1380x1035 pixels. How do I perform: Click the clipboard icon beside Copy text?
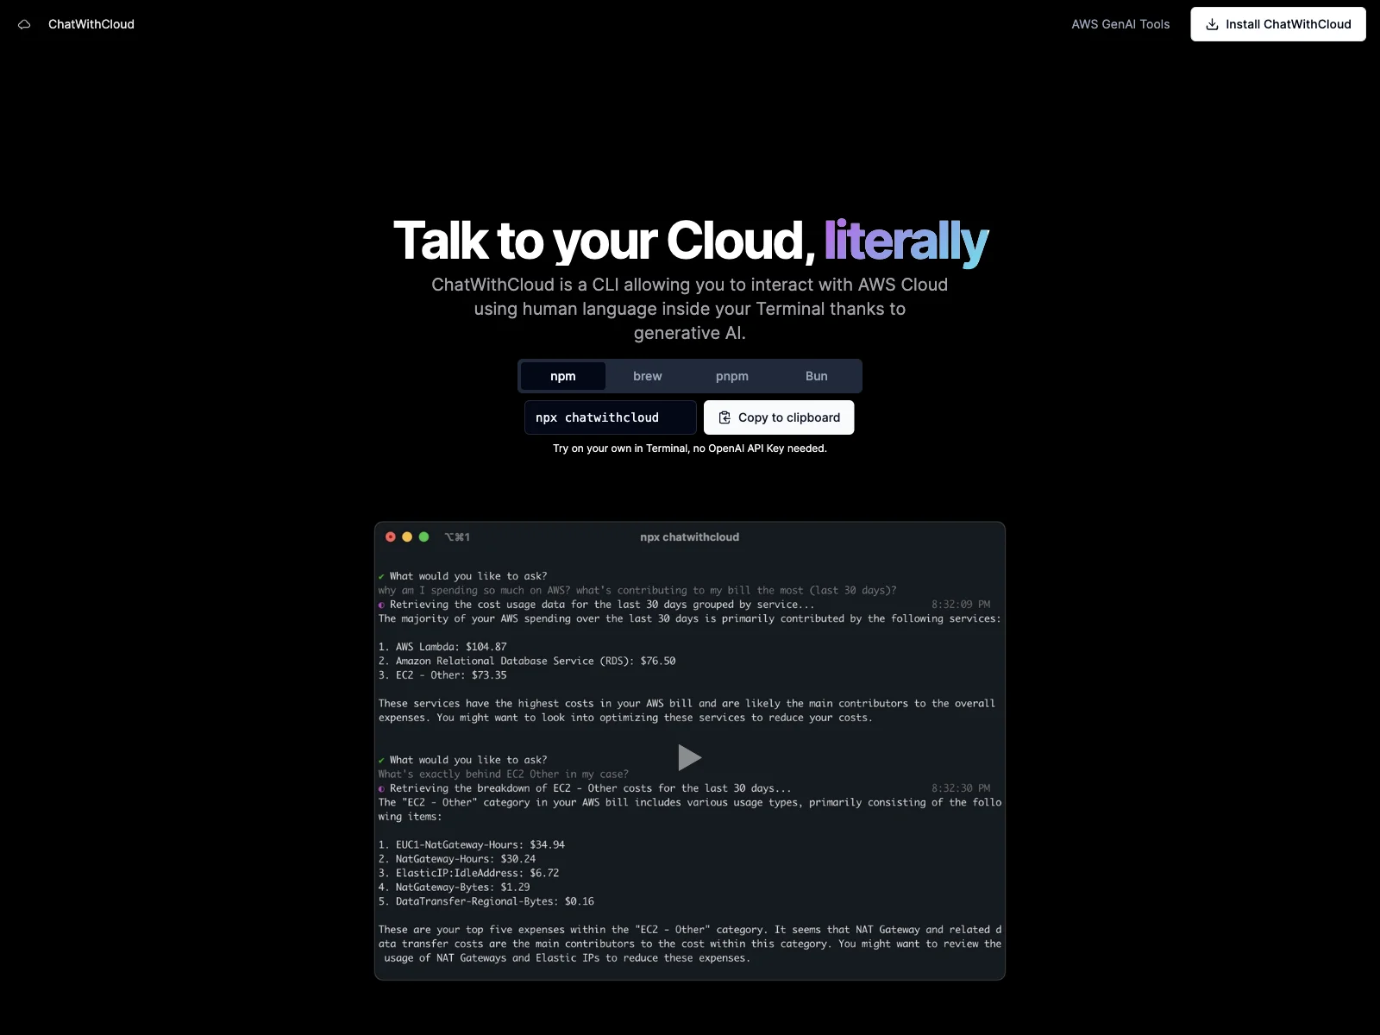click(724, 417)
